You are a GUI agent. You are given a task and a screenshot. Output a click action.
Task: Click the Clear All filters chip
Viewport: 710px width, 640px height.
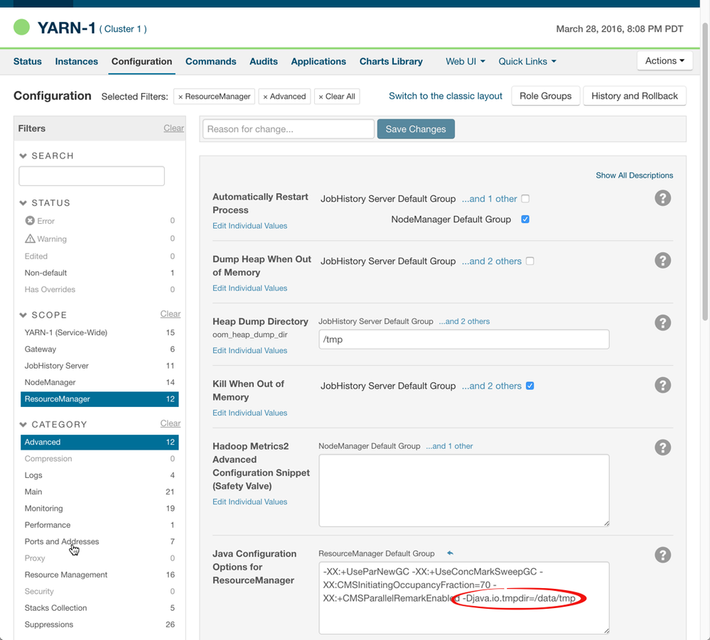[x=337, y=97]
